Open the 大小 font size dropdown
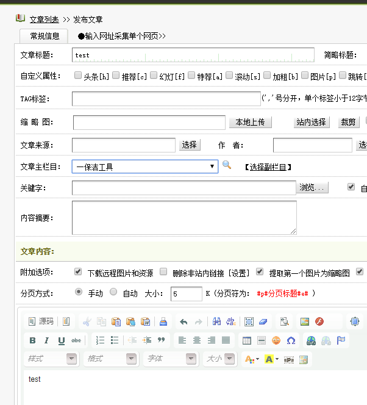The width and height of the screenshot is (367, 405). pyautogui.click(x=220, y=359)
